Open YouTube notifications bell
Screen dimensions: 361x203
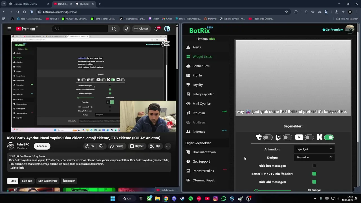tap(157, 29)
